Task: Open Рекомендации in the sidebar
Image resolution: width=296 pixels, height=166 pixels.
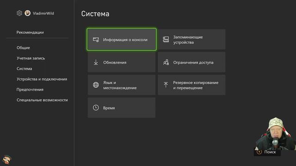Action: pos(30,32)
